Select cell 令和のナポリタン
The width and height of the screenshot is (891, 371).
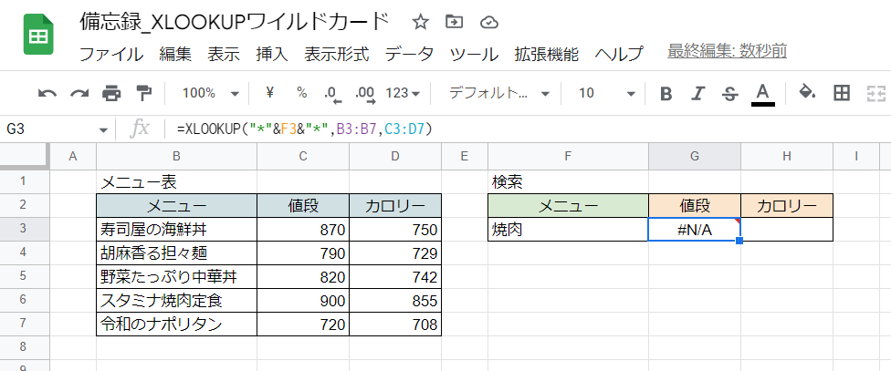coord(176,324)
